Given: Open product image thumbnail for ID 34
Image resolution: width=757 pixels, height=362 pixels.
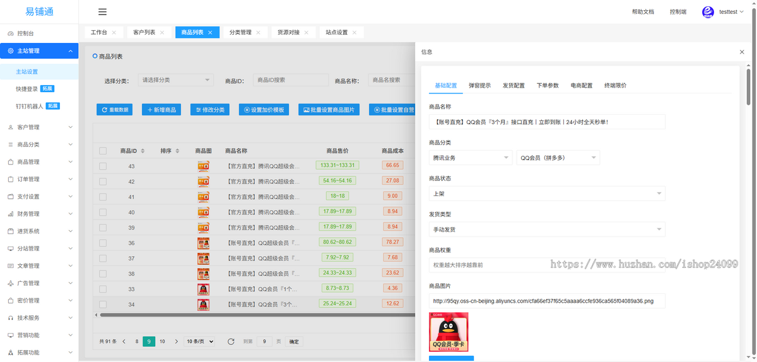Looking at the screenshot, I should point(203,304).
